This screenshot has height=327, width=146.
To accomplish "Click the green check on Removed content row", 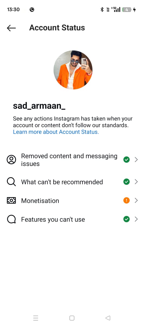I will [x=126, y=160].
